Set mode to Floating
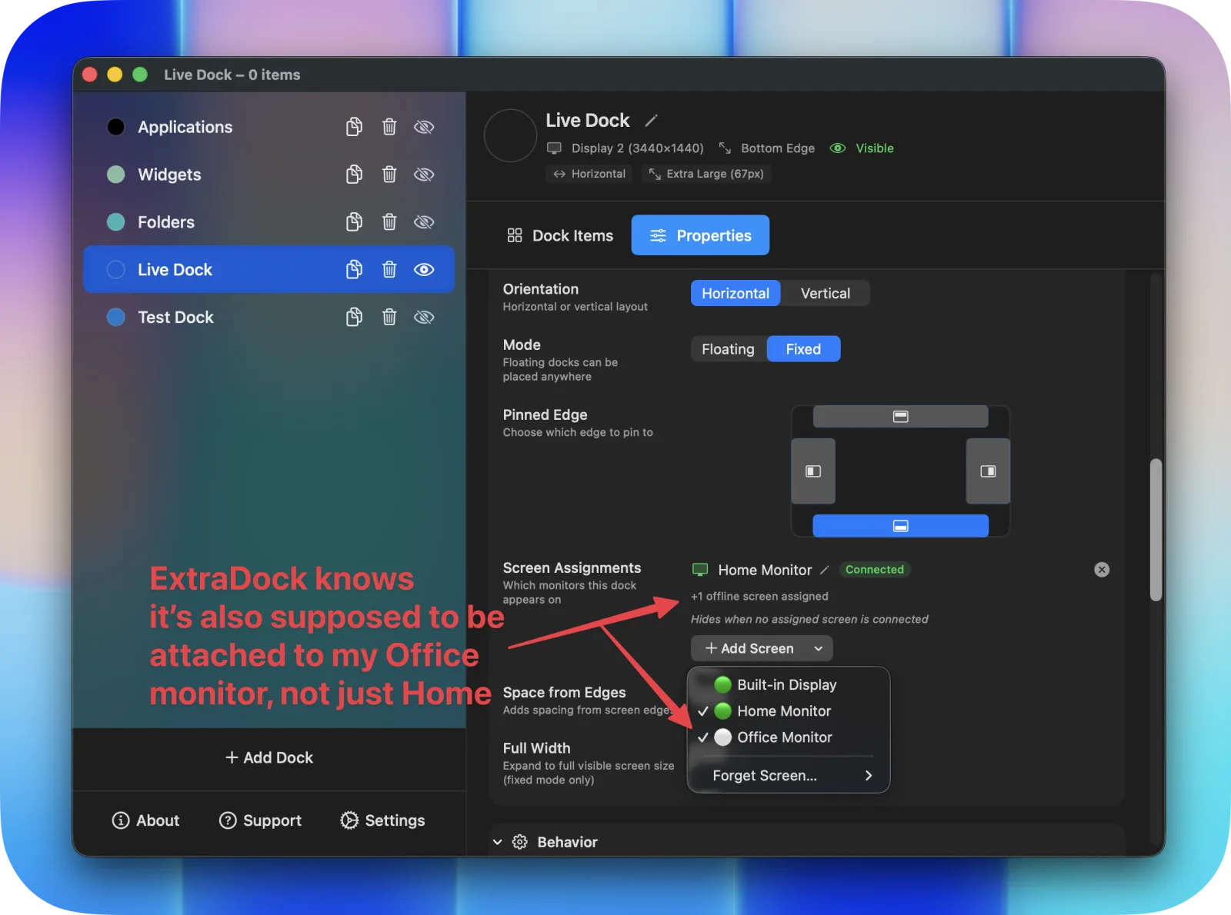1231x915 pixels. coord(728,349)
